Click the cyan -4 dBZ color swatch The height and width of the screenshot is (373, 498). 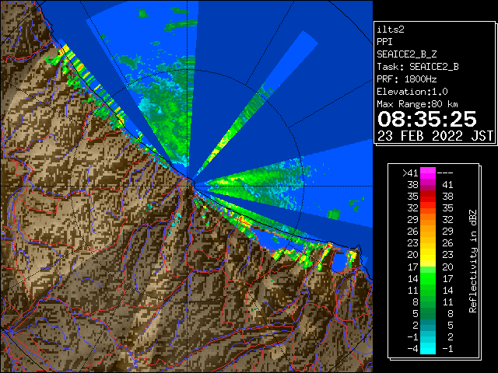click(x=428, y=348)
